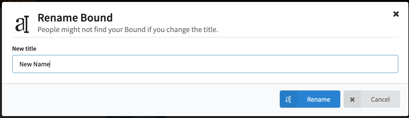Place cursor in the word 'Name' in field
Viewport: 409px width, 118px height.
[42, 64]
